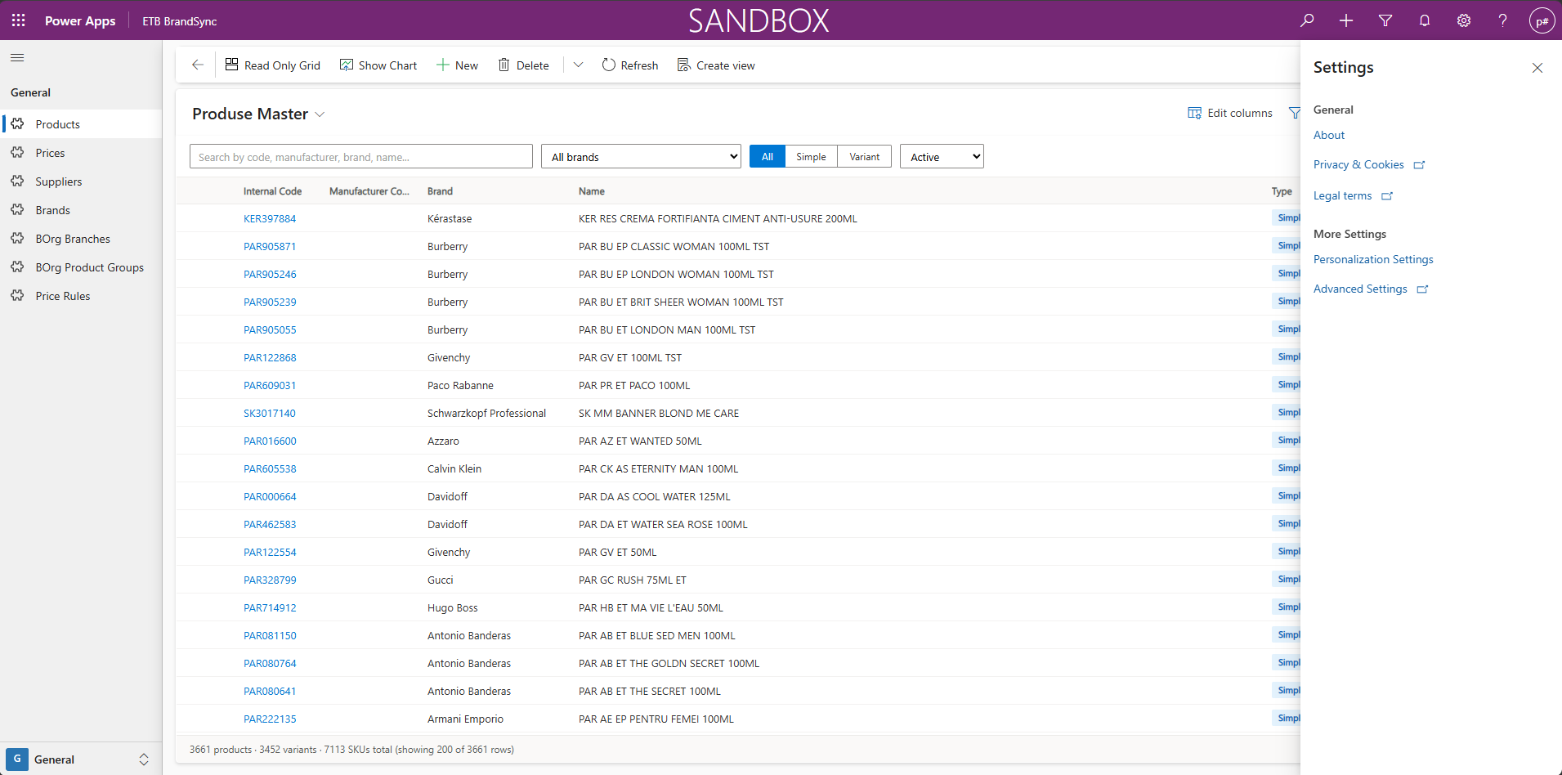Open BOrg Branches in the sidebar
The width and height of the screenshot is (1562, 775).
pos(81,239)
